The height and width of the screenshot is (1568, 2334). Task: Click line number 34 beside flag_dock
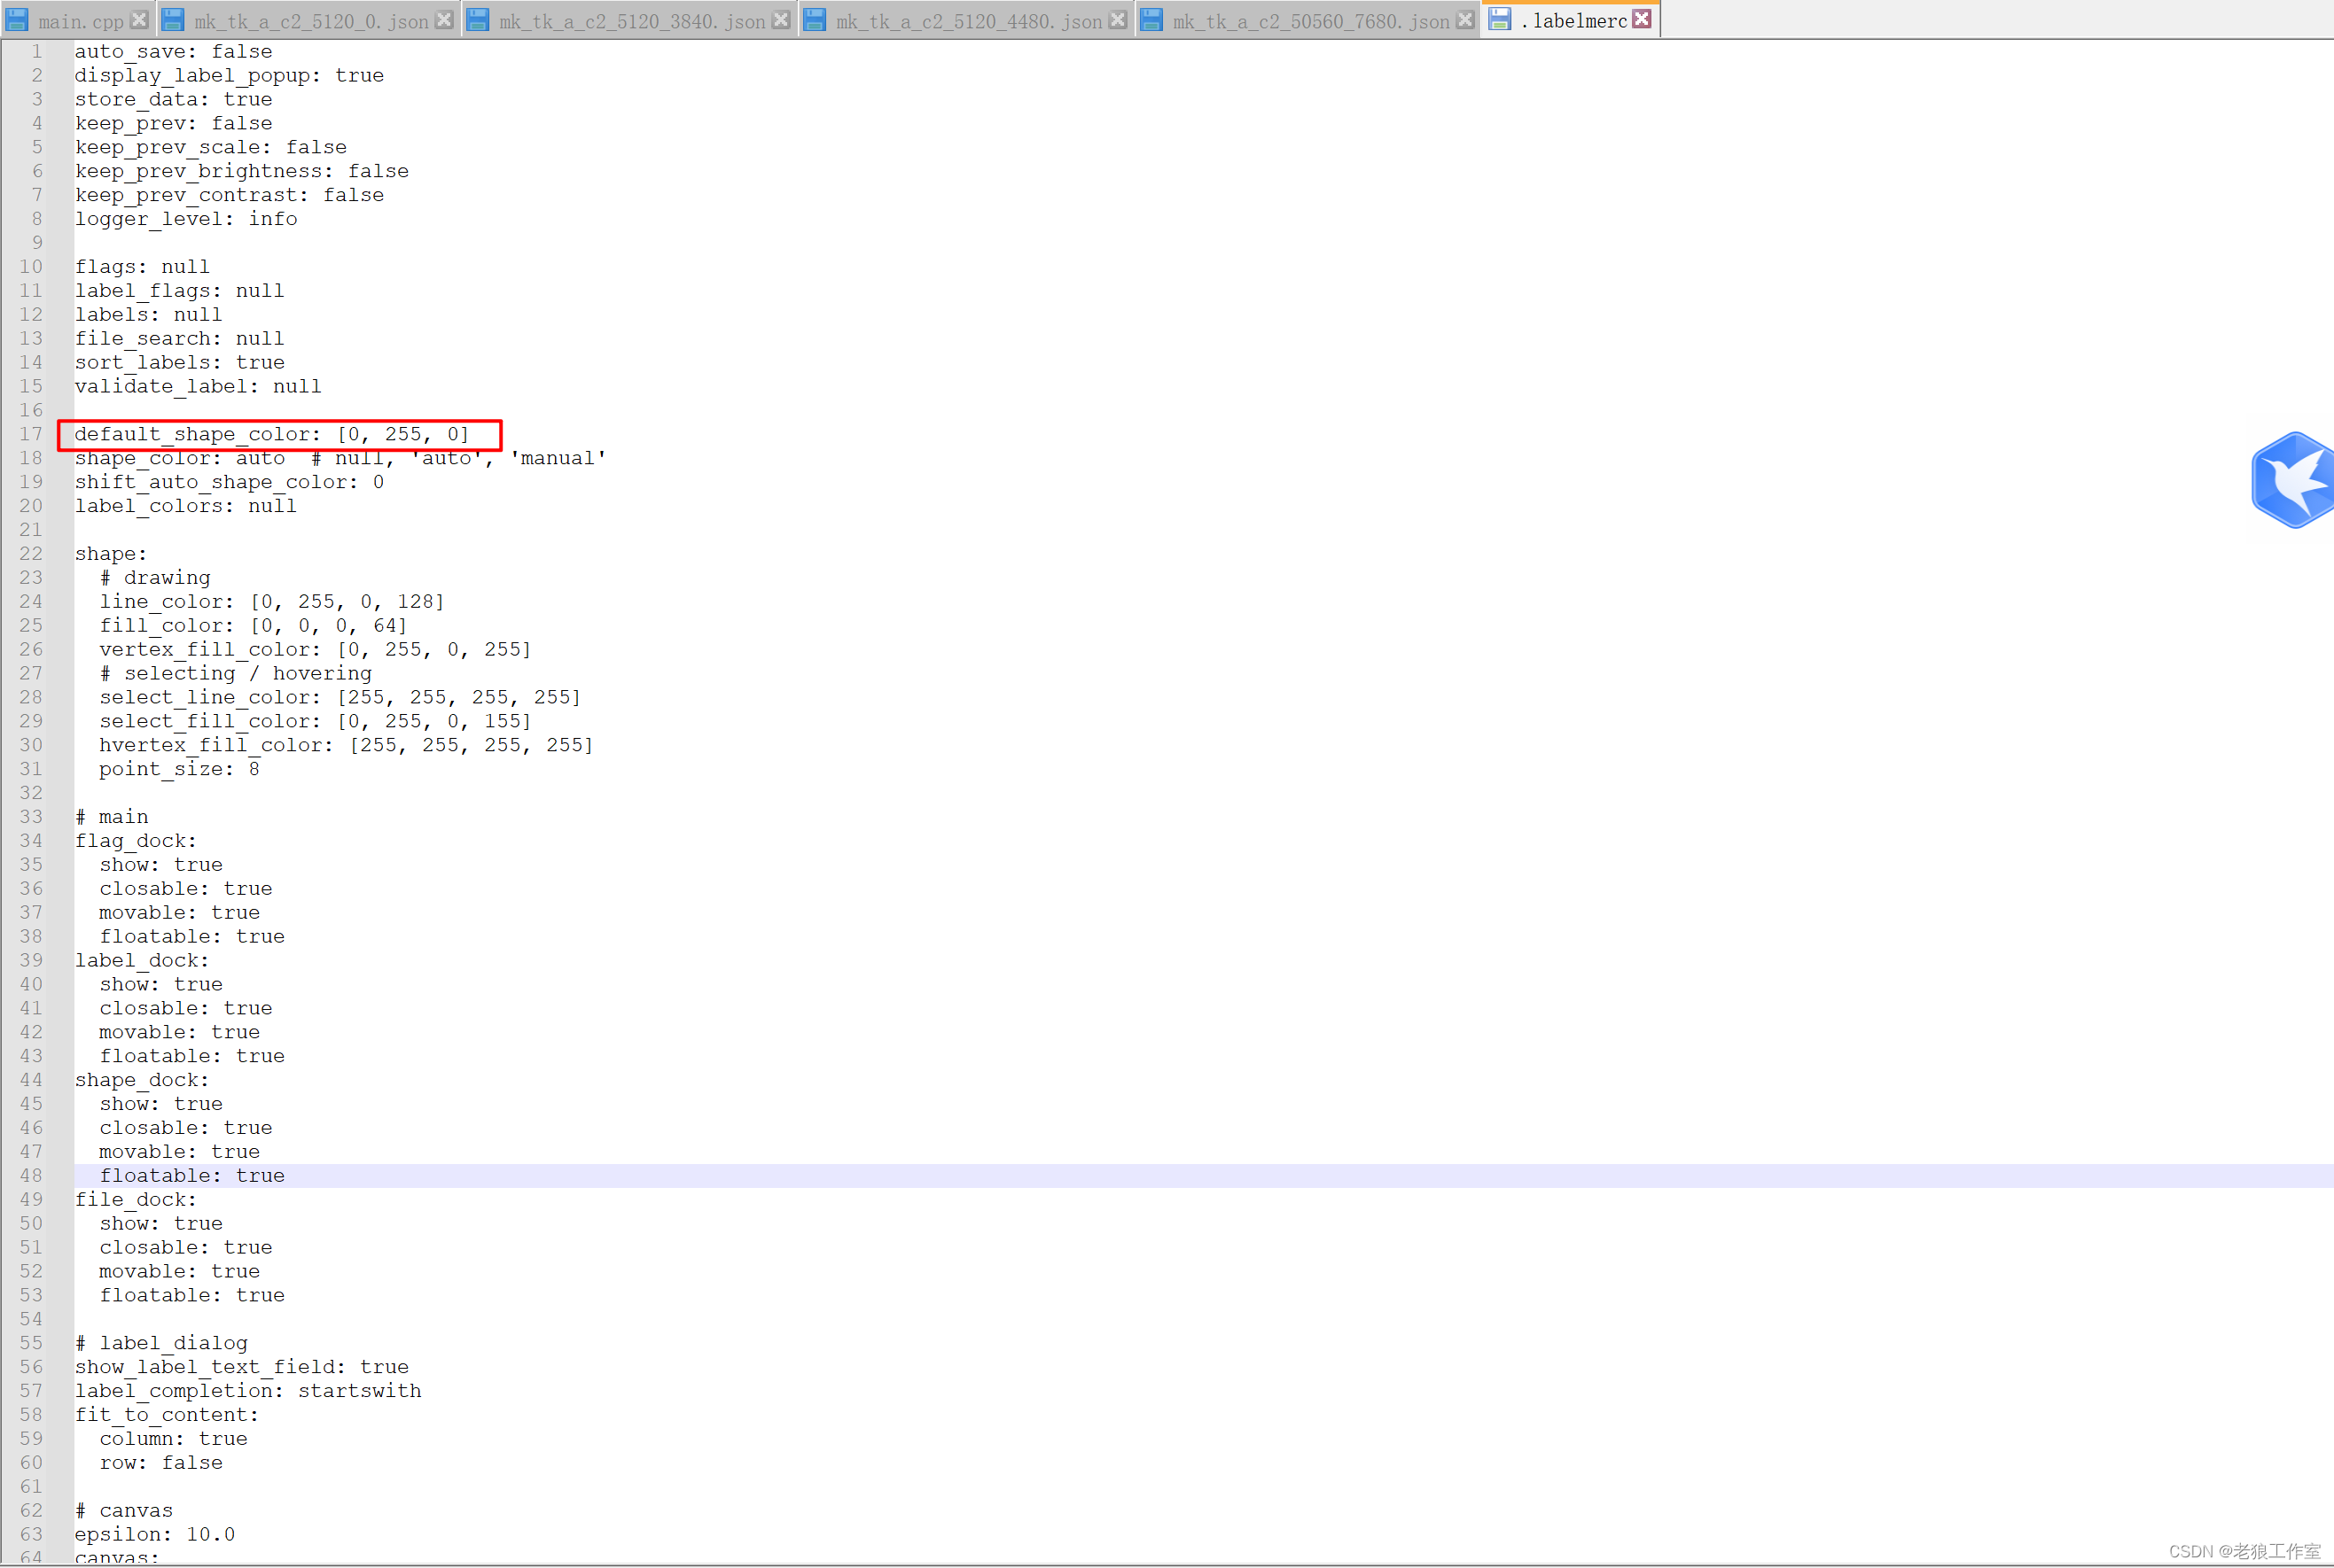[31, 841]
